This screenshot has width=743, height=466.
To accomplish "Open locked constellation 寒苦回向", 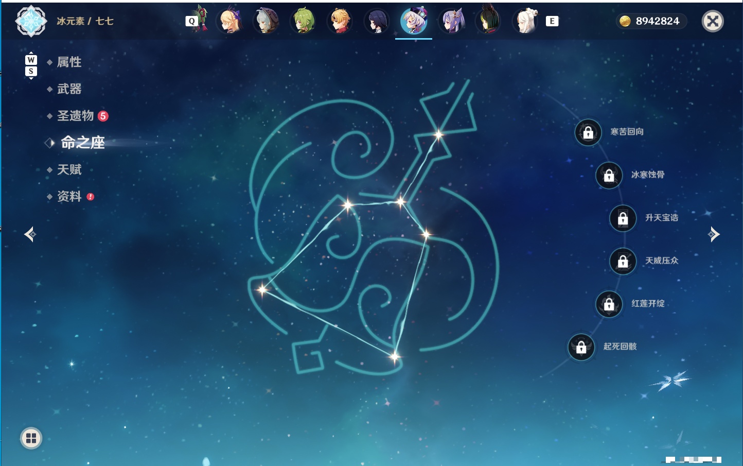I will (588, 132).
